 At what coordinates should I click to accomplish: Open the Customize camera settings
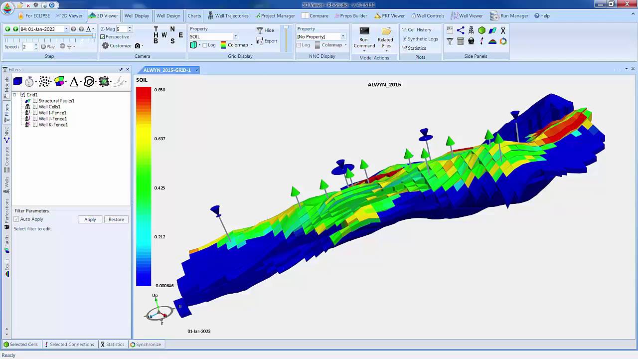click(117, 46)
